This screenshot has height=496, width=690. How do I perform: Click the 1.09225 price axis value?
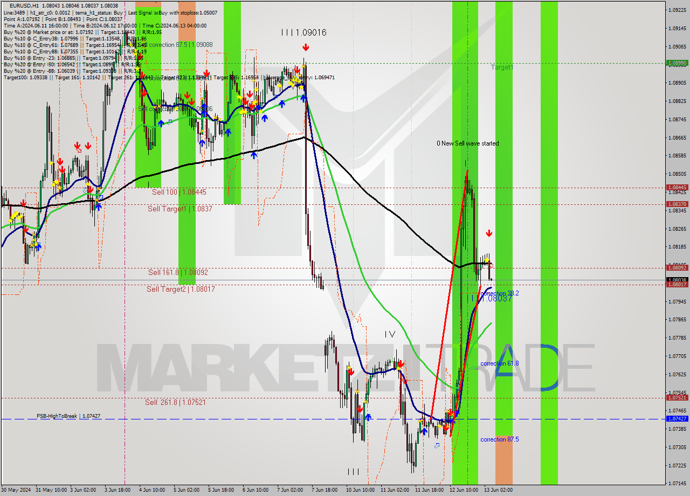677,10
